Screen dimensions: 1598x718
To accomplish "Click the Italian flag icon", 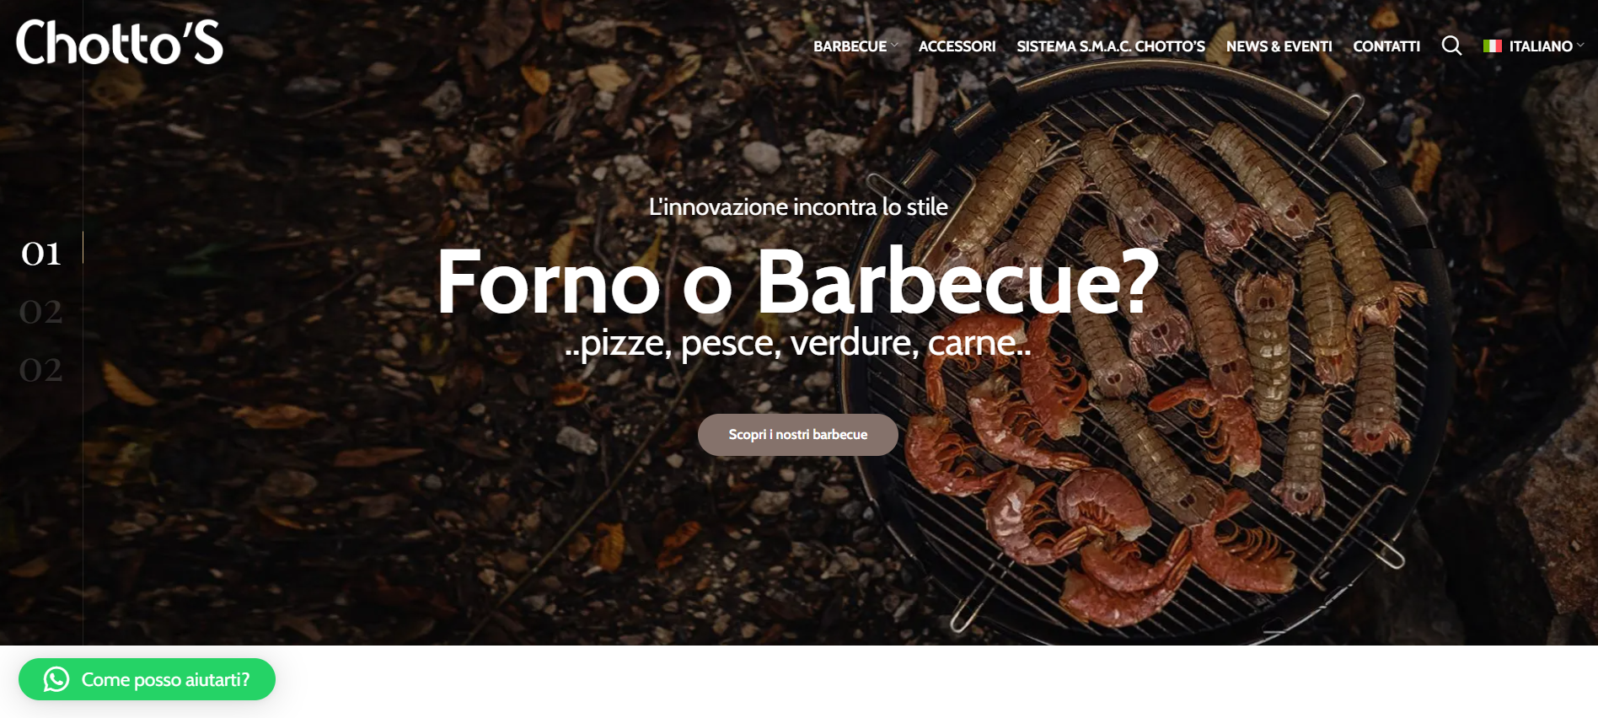I will tap(1493, 46).
